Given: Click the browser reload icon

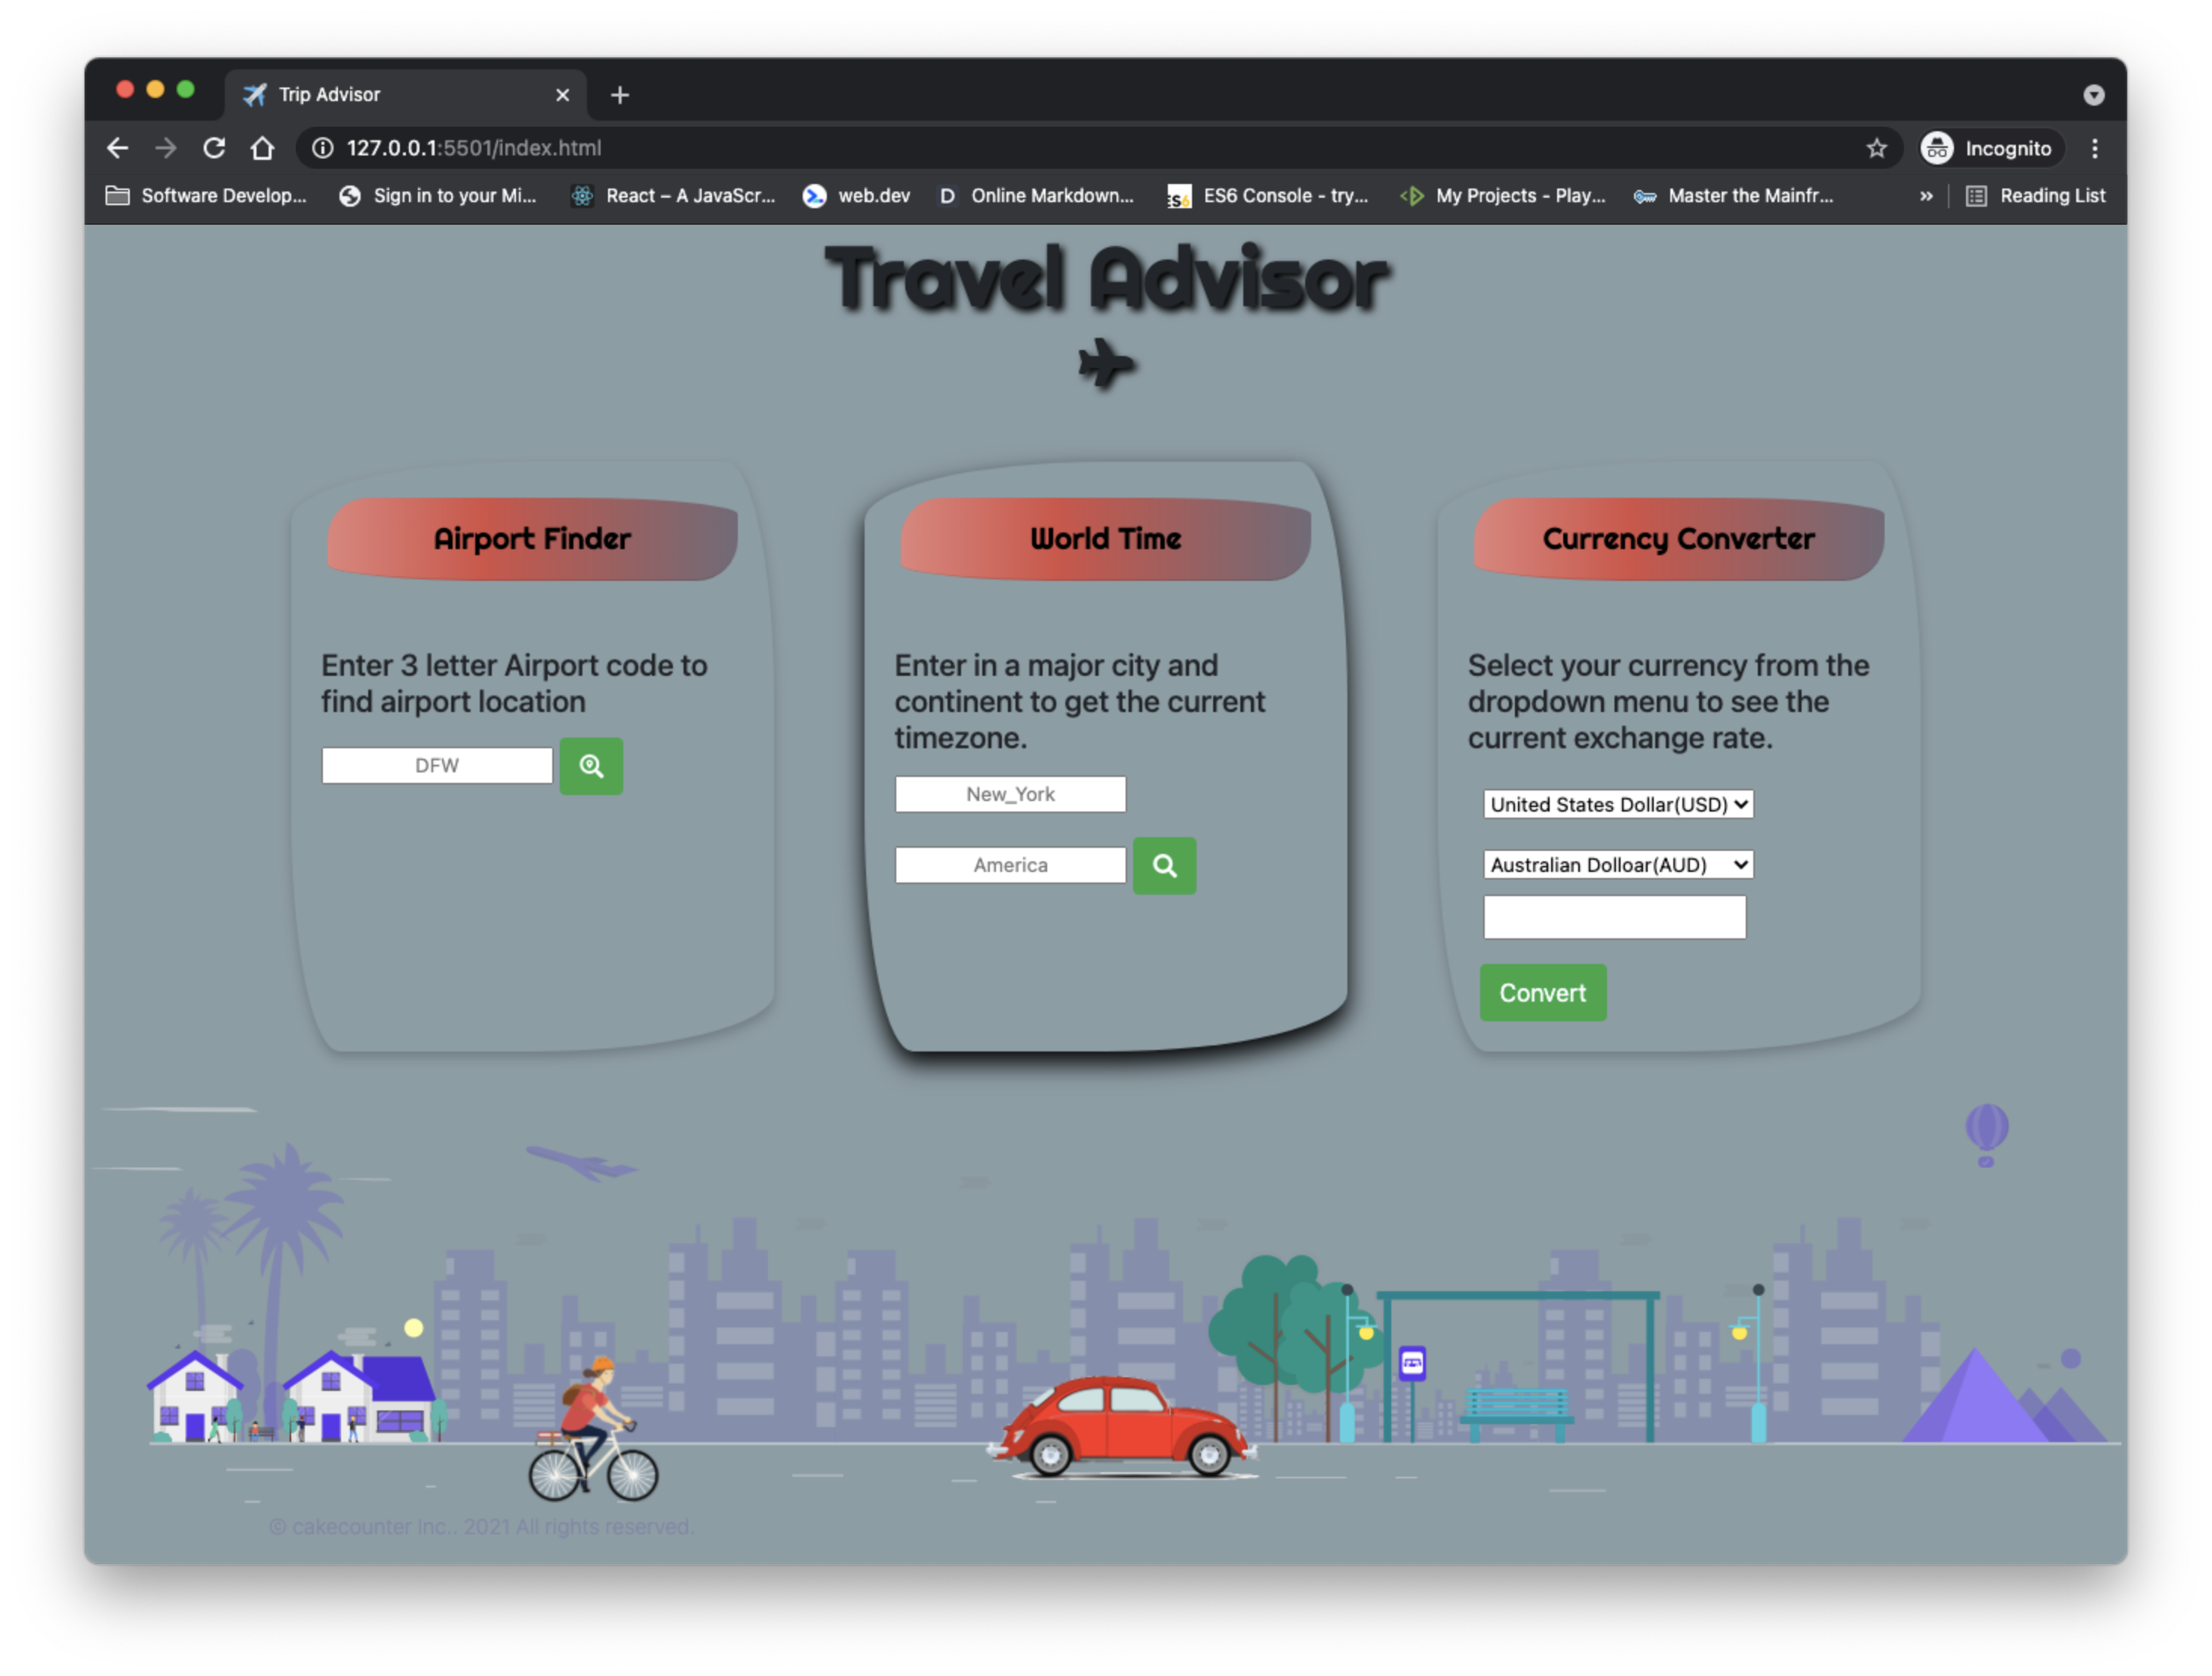Looking at the screenshot, I should [x=214, y=148].
